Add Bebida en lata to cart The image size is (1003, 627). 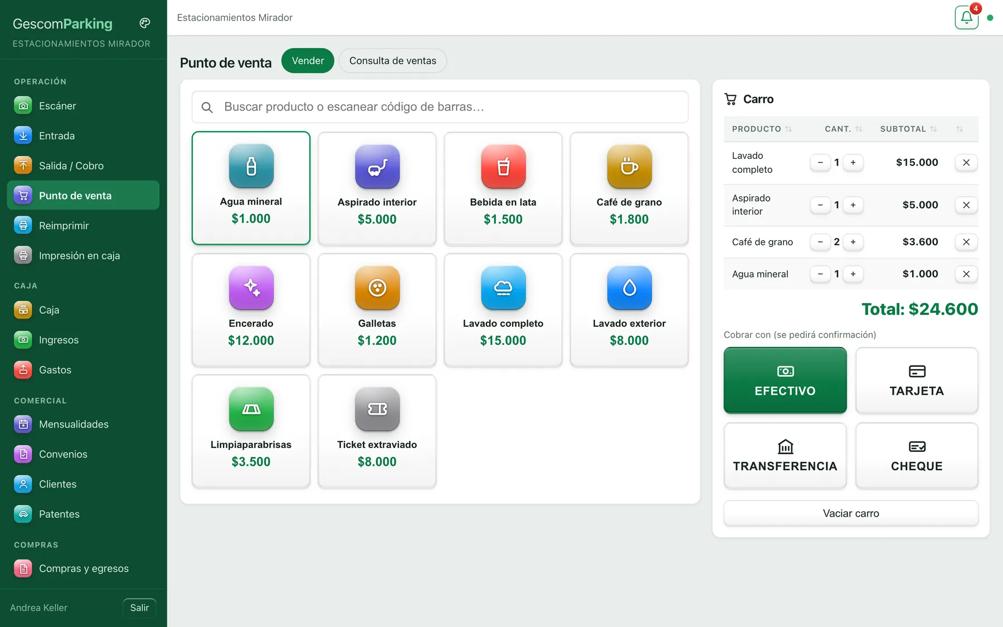503,188
